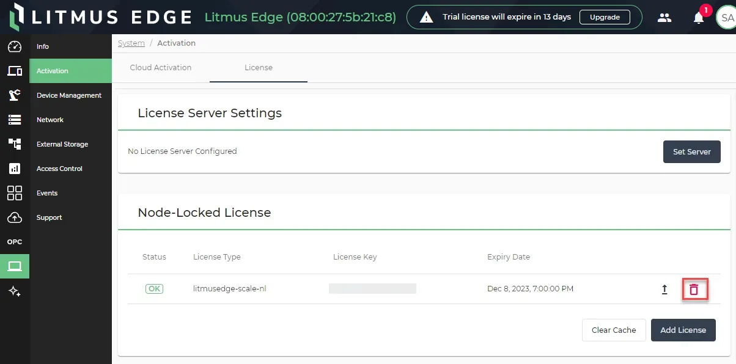
Task: Open the notifications bell
Action: 699,18
